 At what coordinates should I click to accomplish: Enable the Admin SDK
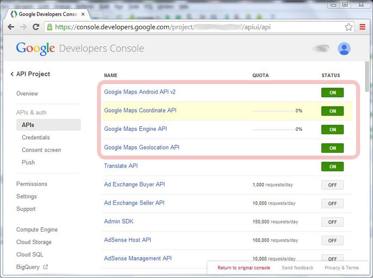click(x=332, y=222)
